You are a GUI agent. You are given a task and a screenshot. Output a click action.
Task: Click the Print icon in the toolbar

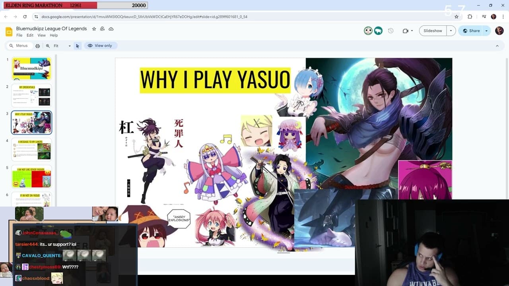pos(38,45)
